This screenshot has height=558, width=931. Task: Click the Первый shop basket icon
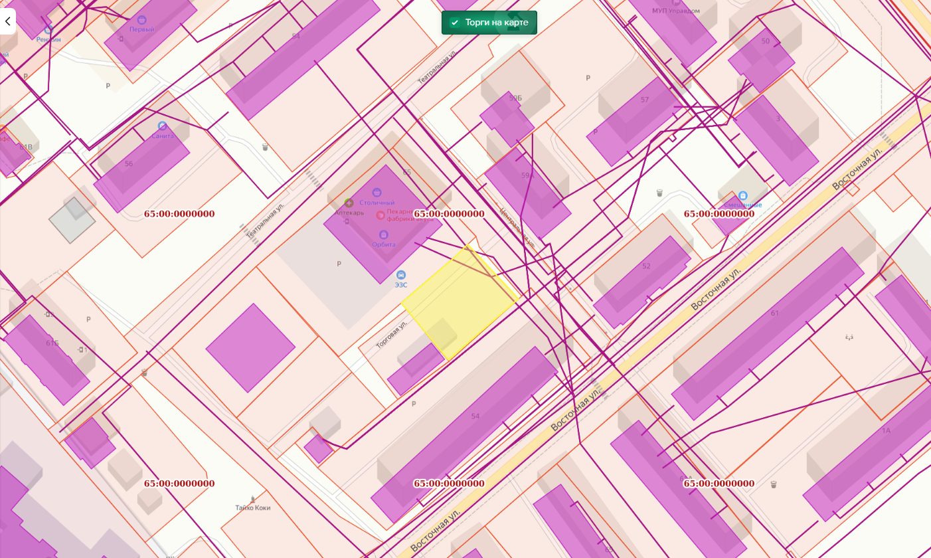tap(141, 21)
